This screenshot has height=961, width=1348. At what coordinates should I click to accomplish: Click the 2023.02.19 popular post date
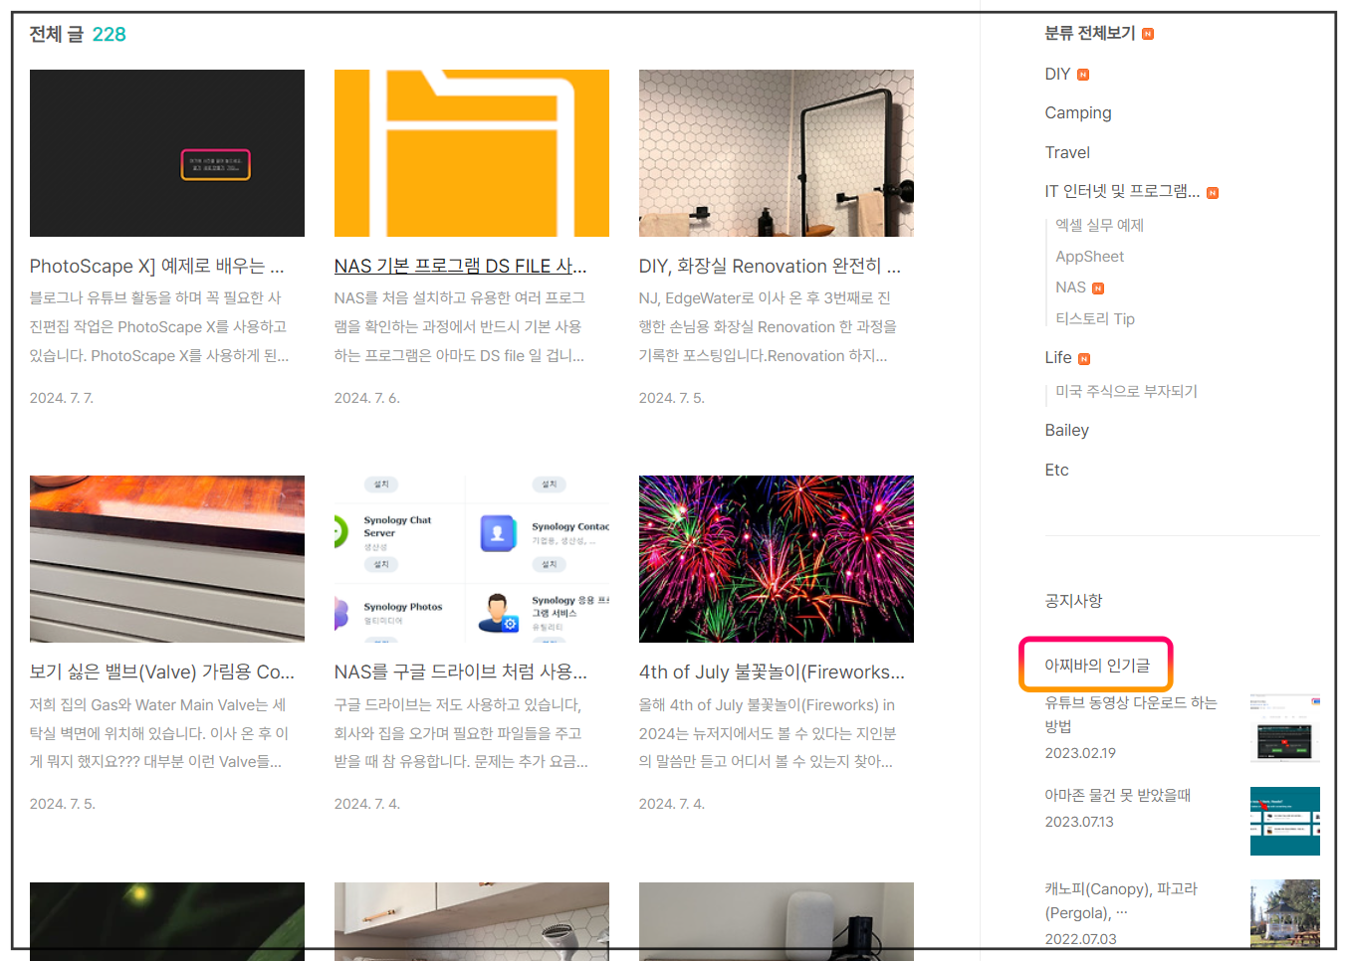click(x=1080, y=753)
